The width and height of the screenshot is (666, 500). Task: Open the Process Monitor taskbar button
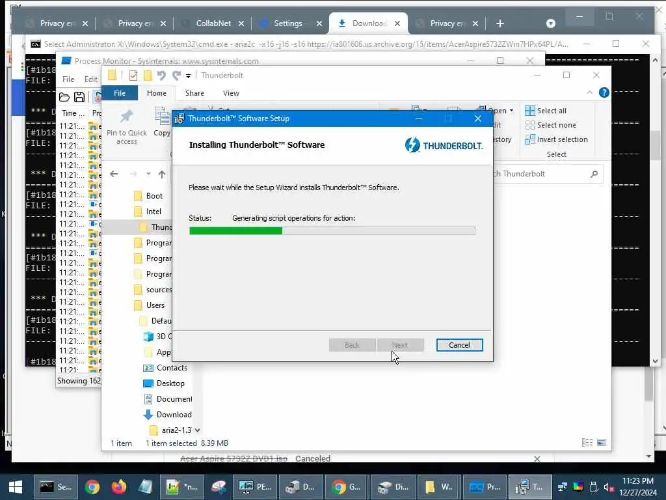coord(485,486)
